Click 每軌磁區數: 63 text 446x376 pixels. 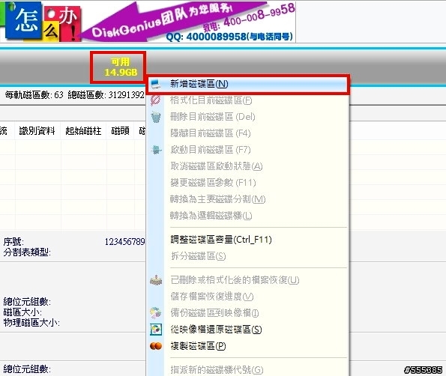[34, 94]
